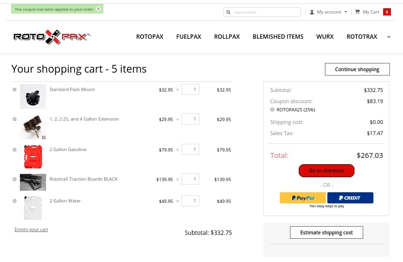Viewport: 403px width, 262px height.
Task: Remove Standard Pack Mount from cart
Action: [15, 90]
